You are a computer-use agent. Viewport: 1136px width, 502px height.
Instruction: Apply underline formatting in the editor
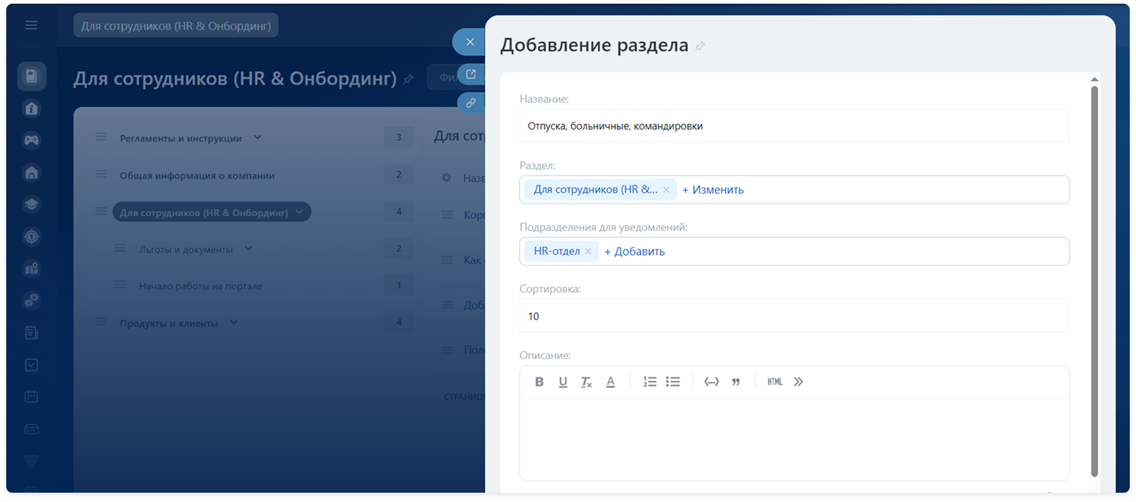click(562, 382)
